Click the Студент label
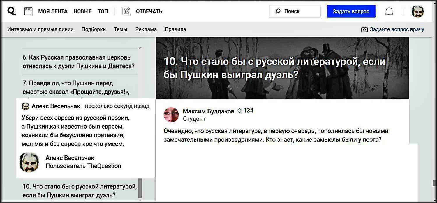This screenshot has width=437, height=203. tap(194, 119)
